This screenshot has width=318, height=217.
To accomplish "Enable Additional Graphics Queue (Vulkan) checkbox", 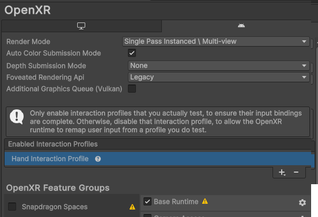I will pyautogui.click(x=132, y=89).
